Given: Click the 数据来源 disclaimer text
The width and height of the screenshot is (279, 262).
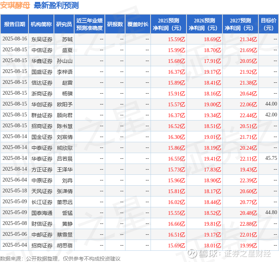Looking at the screenshot, I should tap(60, 259).
